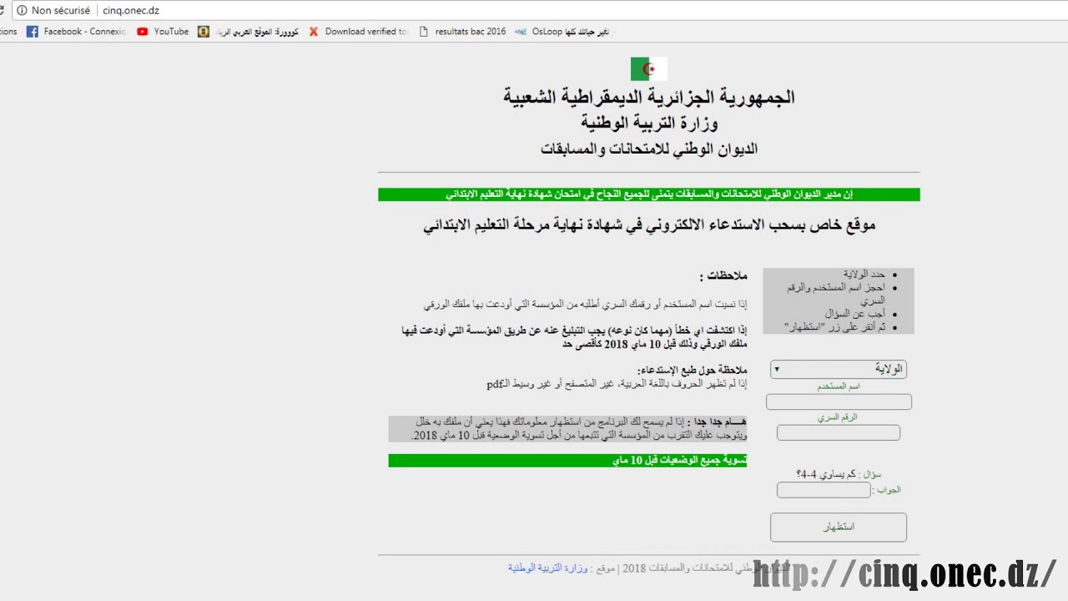Screen dimensions: 1068x601
Task: Click the استظهار submit button
Action: coord(839,528)
